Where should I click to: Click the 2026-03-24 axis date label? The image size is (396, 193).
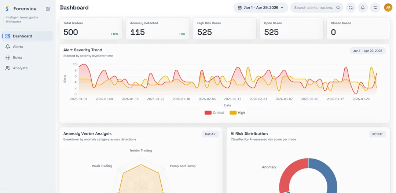361,99
